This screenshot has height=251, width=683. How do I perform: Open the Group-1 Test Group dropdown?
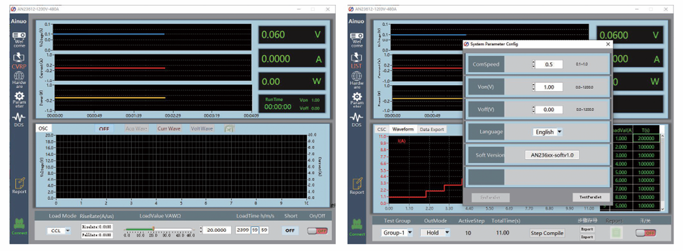click(x=397, y=233)
